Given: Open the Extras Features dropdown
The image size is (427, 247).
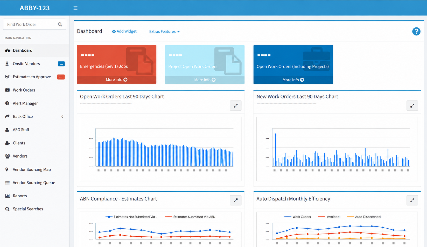Looking at the screenshot, I should [x=164, y=32].
